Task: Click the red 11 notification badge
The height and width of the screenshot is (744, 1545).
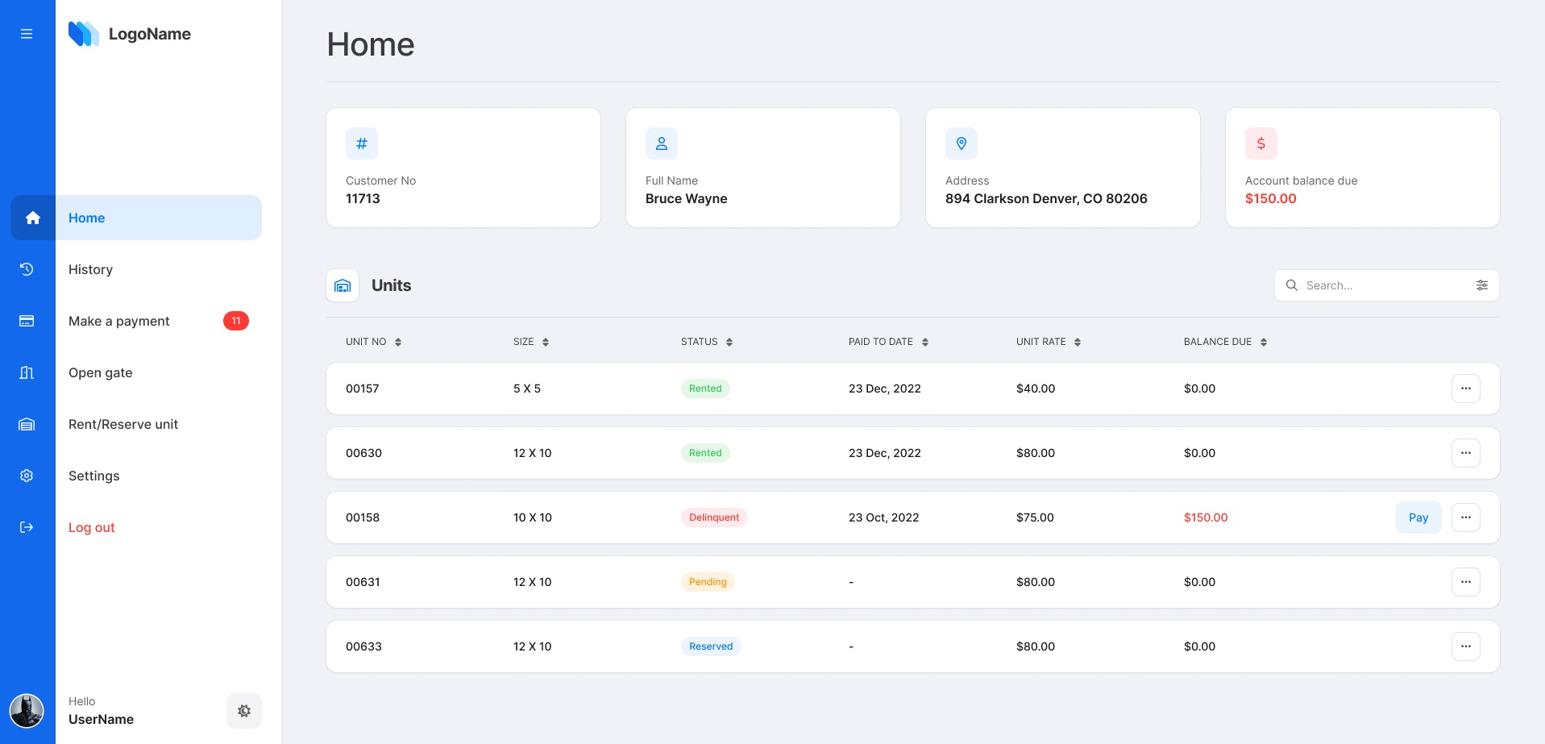Action: pyautogui.click(x=236, y=321)
